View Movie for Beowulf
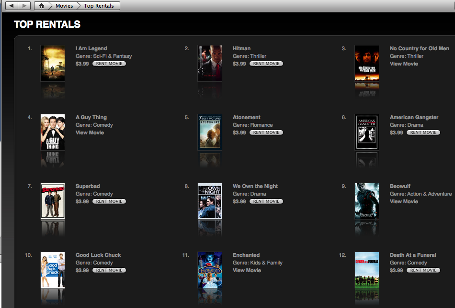This screenshot has width=455, height=308. [404, 202]
